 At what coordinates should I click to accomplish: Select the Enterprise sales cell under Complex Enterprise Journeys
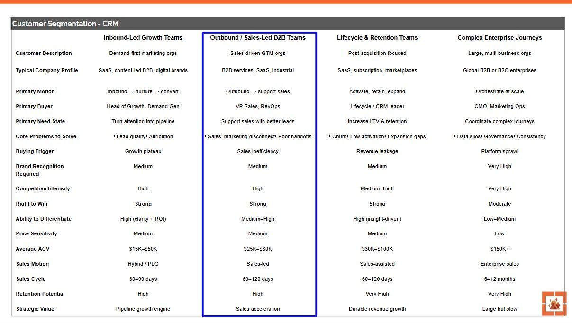click(499, 264)
